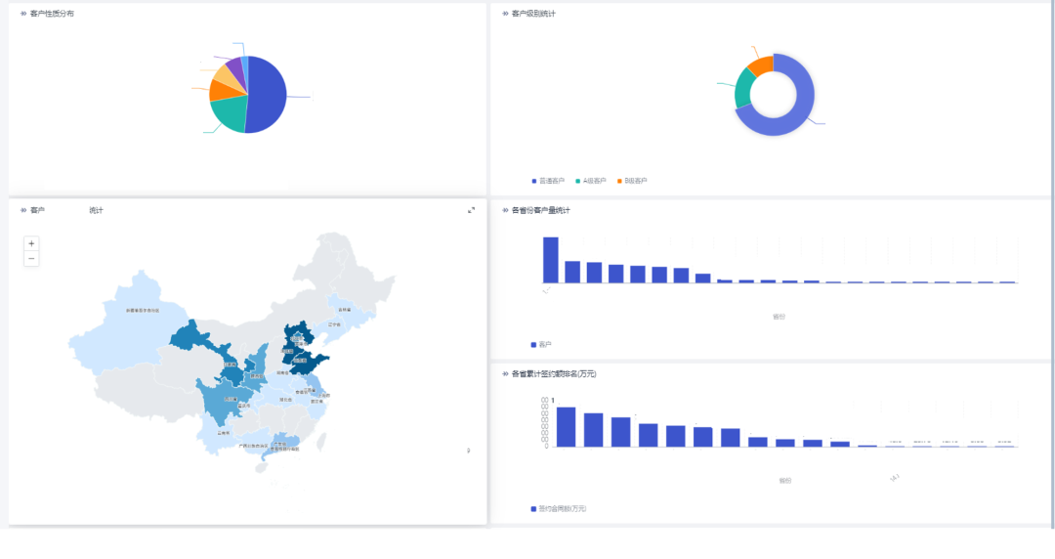Click the arrow icon beside 客户级别统计
1055x559 pixels.
tap(505, 14)
